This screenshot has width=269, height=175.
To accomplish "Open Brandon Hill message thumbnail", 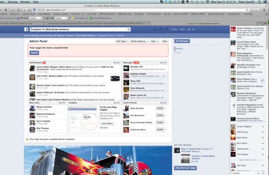I will pos(126,68).
